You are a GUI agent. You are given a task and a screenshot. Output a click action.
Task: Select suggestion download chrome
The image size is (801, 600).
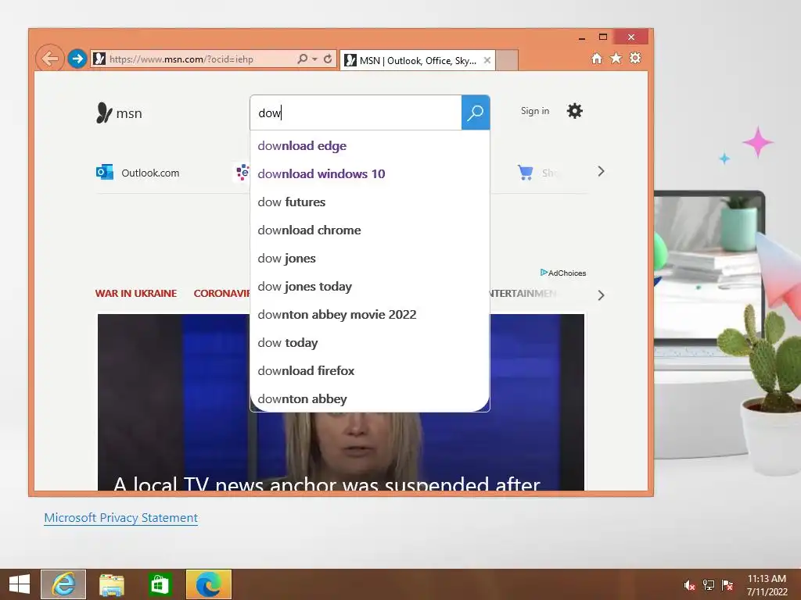point(369,230)
